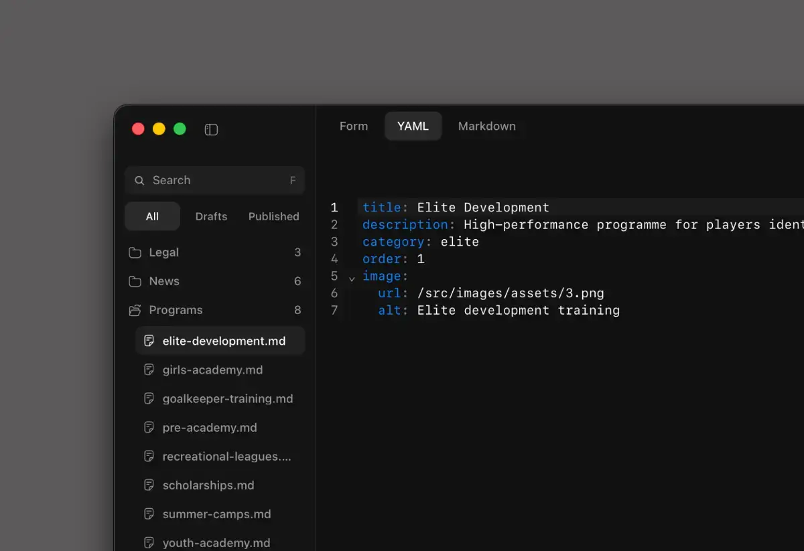The height and width of the screenshot is (551, 804).
Task: Open elite-development.md file
Action: [x=220, y=341]
